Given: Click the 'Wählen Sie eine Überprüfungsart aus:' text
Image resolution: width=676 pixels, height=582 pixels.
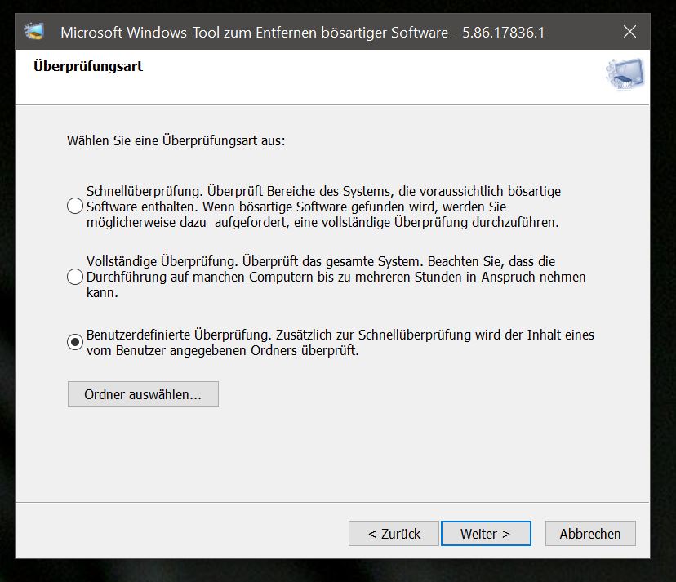Looking at the screenshot, I should [x=176, y=140].
